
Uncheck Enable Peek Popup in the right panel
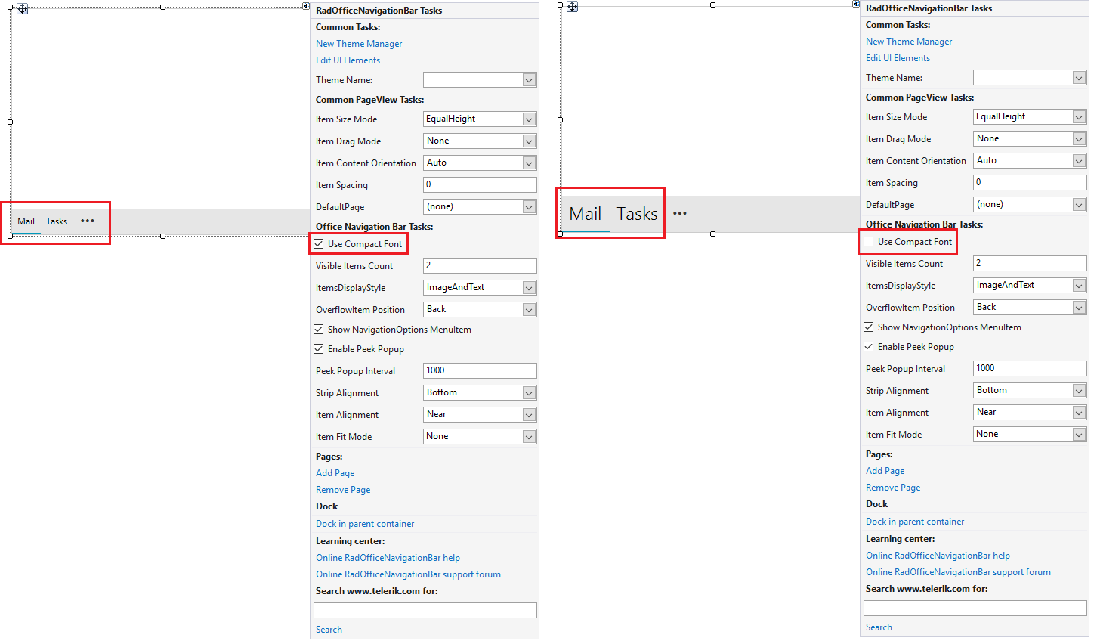(867, 346)
